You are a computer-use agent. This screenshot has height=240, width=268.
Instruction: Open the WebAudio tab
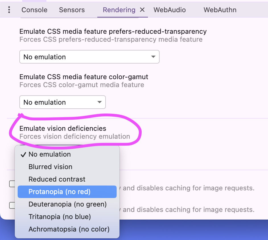(x=170, y=10)
